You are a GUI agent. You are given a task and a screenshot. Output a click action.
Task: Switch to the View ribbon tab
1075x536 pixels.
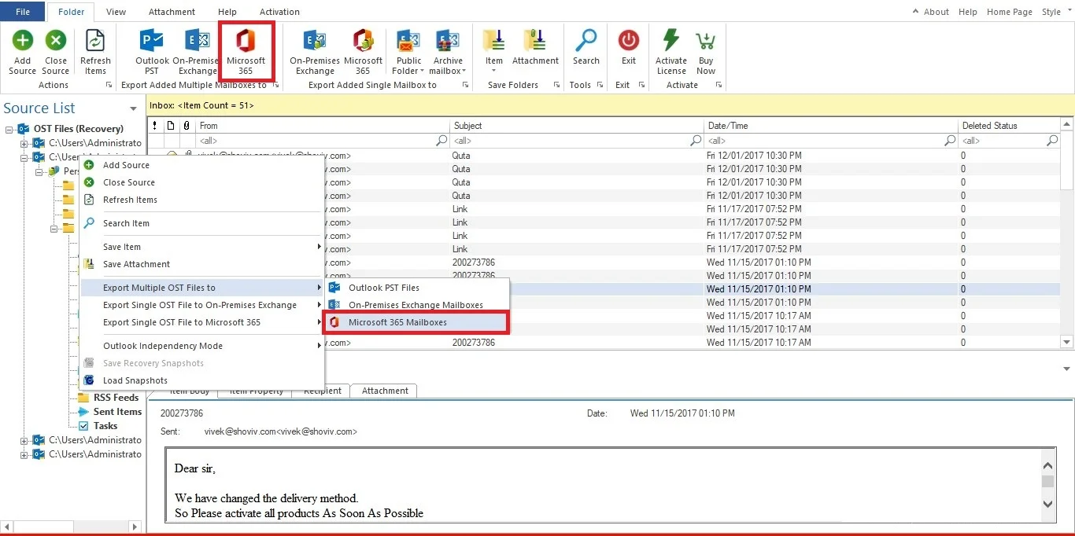pos(116,12)
